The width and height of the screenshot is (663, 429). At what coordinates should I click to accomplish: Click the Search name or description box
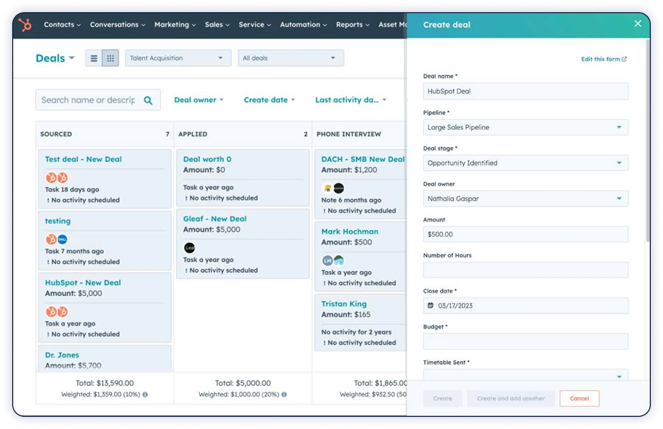(98, 100)
